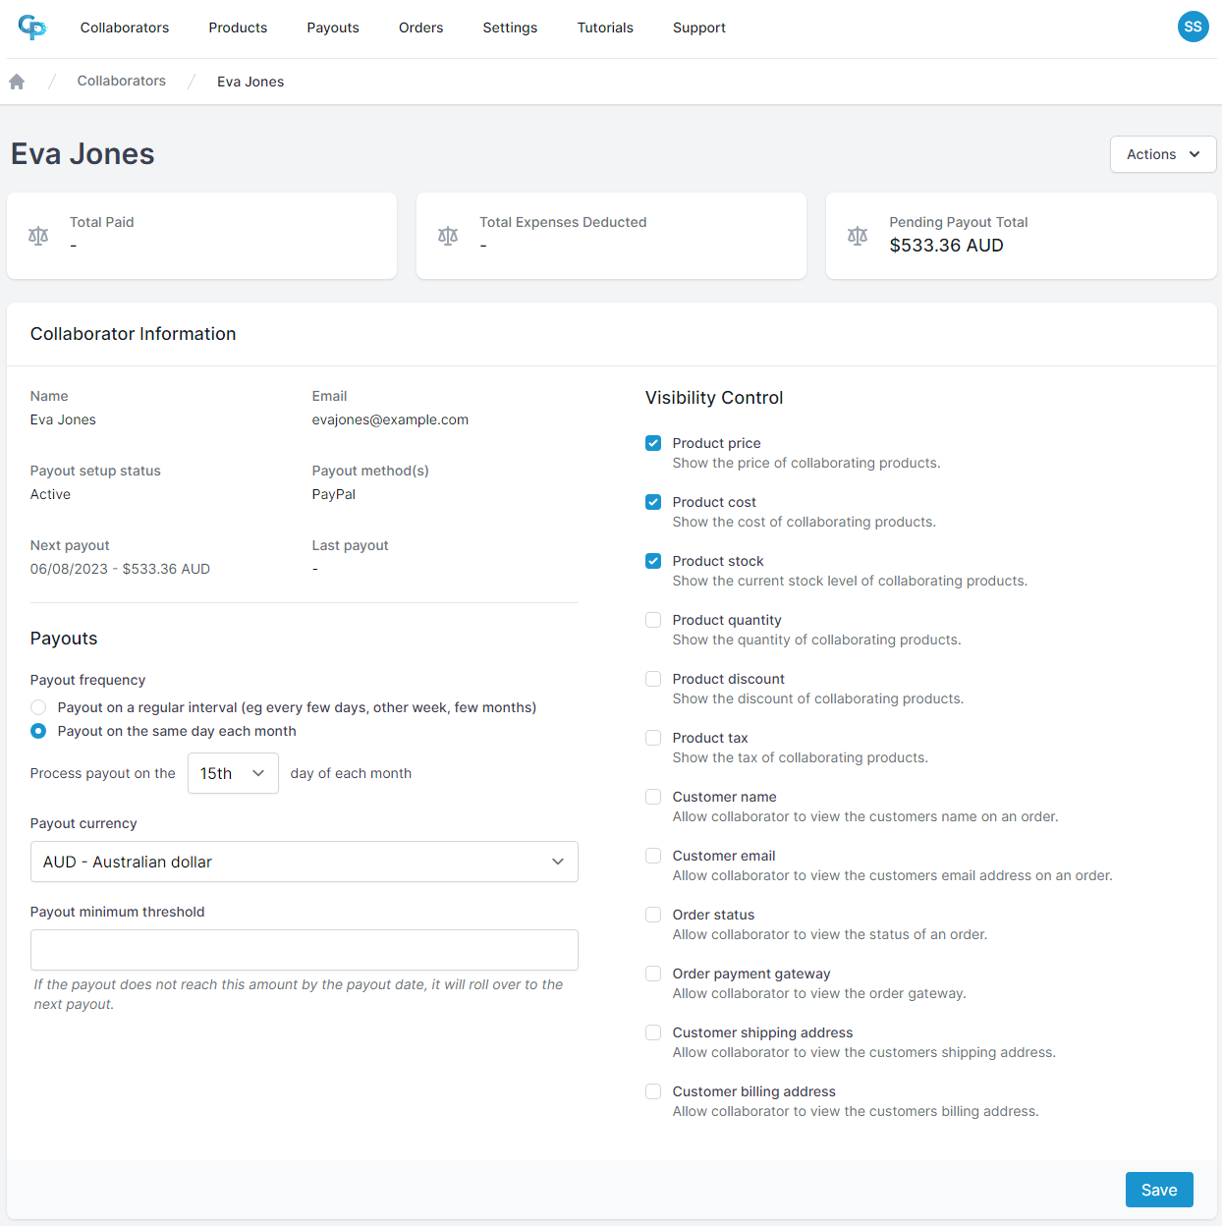Click the GP app logo in the navbar
Image resolution: width=1222 pixels, height=1226 pixels.
[x=32, y=28]
